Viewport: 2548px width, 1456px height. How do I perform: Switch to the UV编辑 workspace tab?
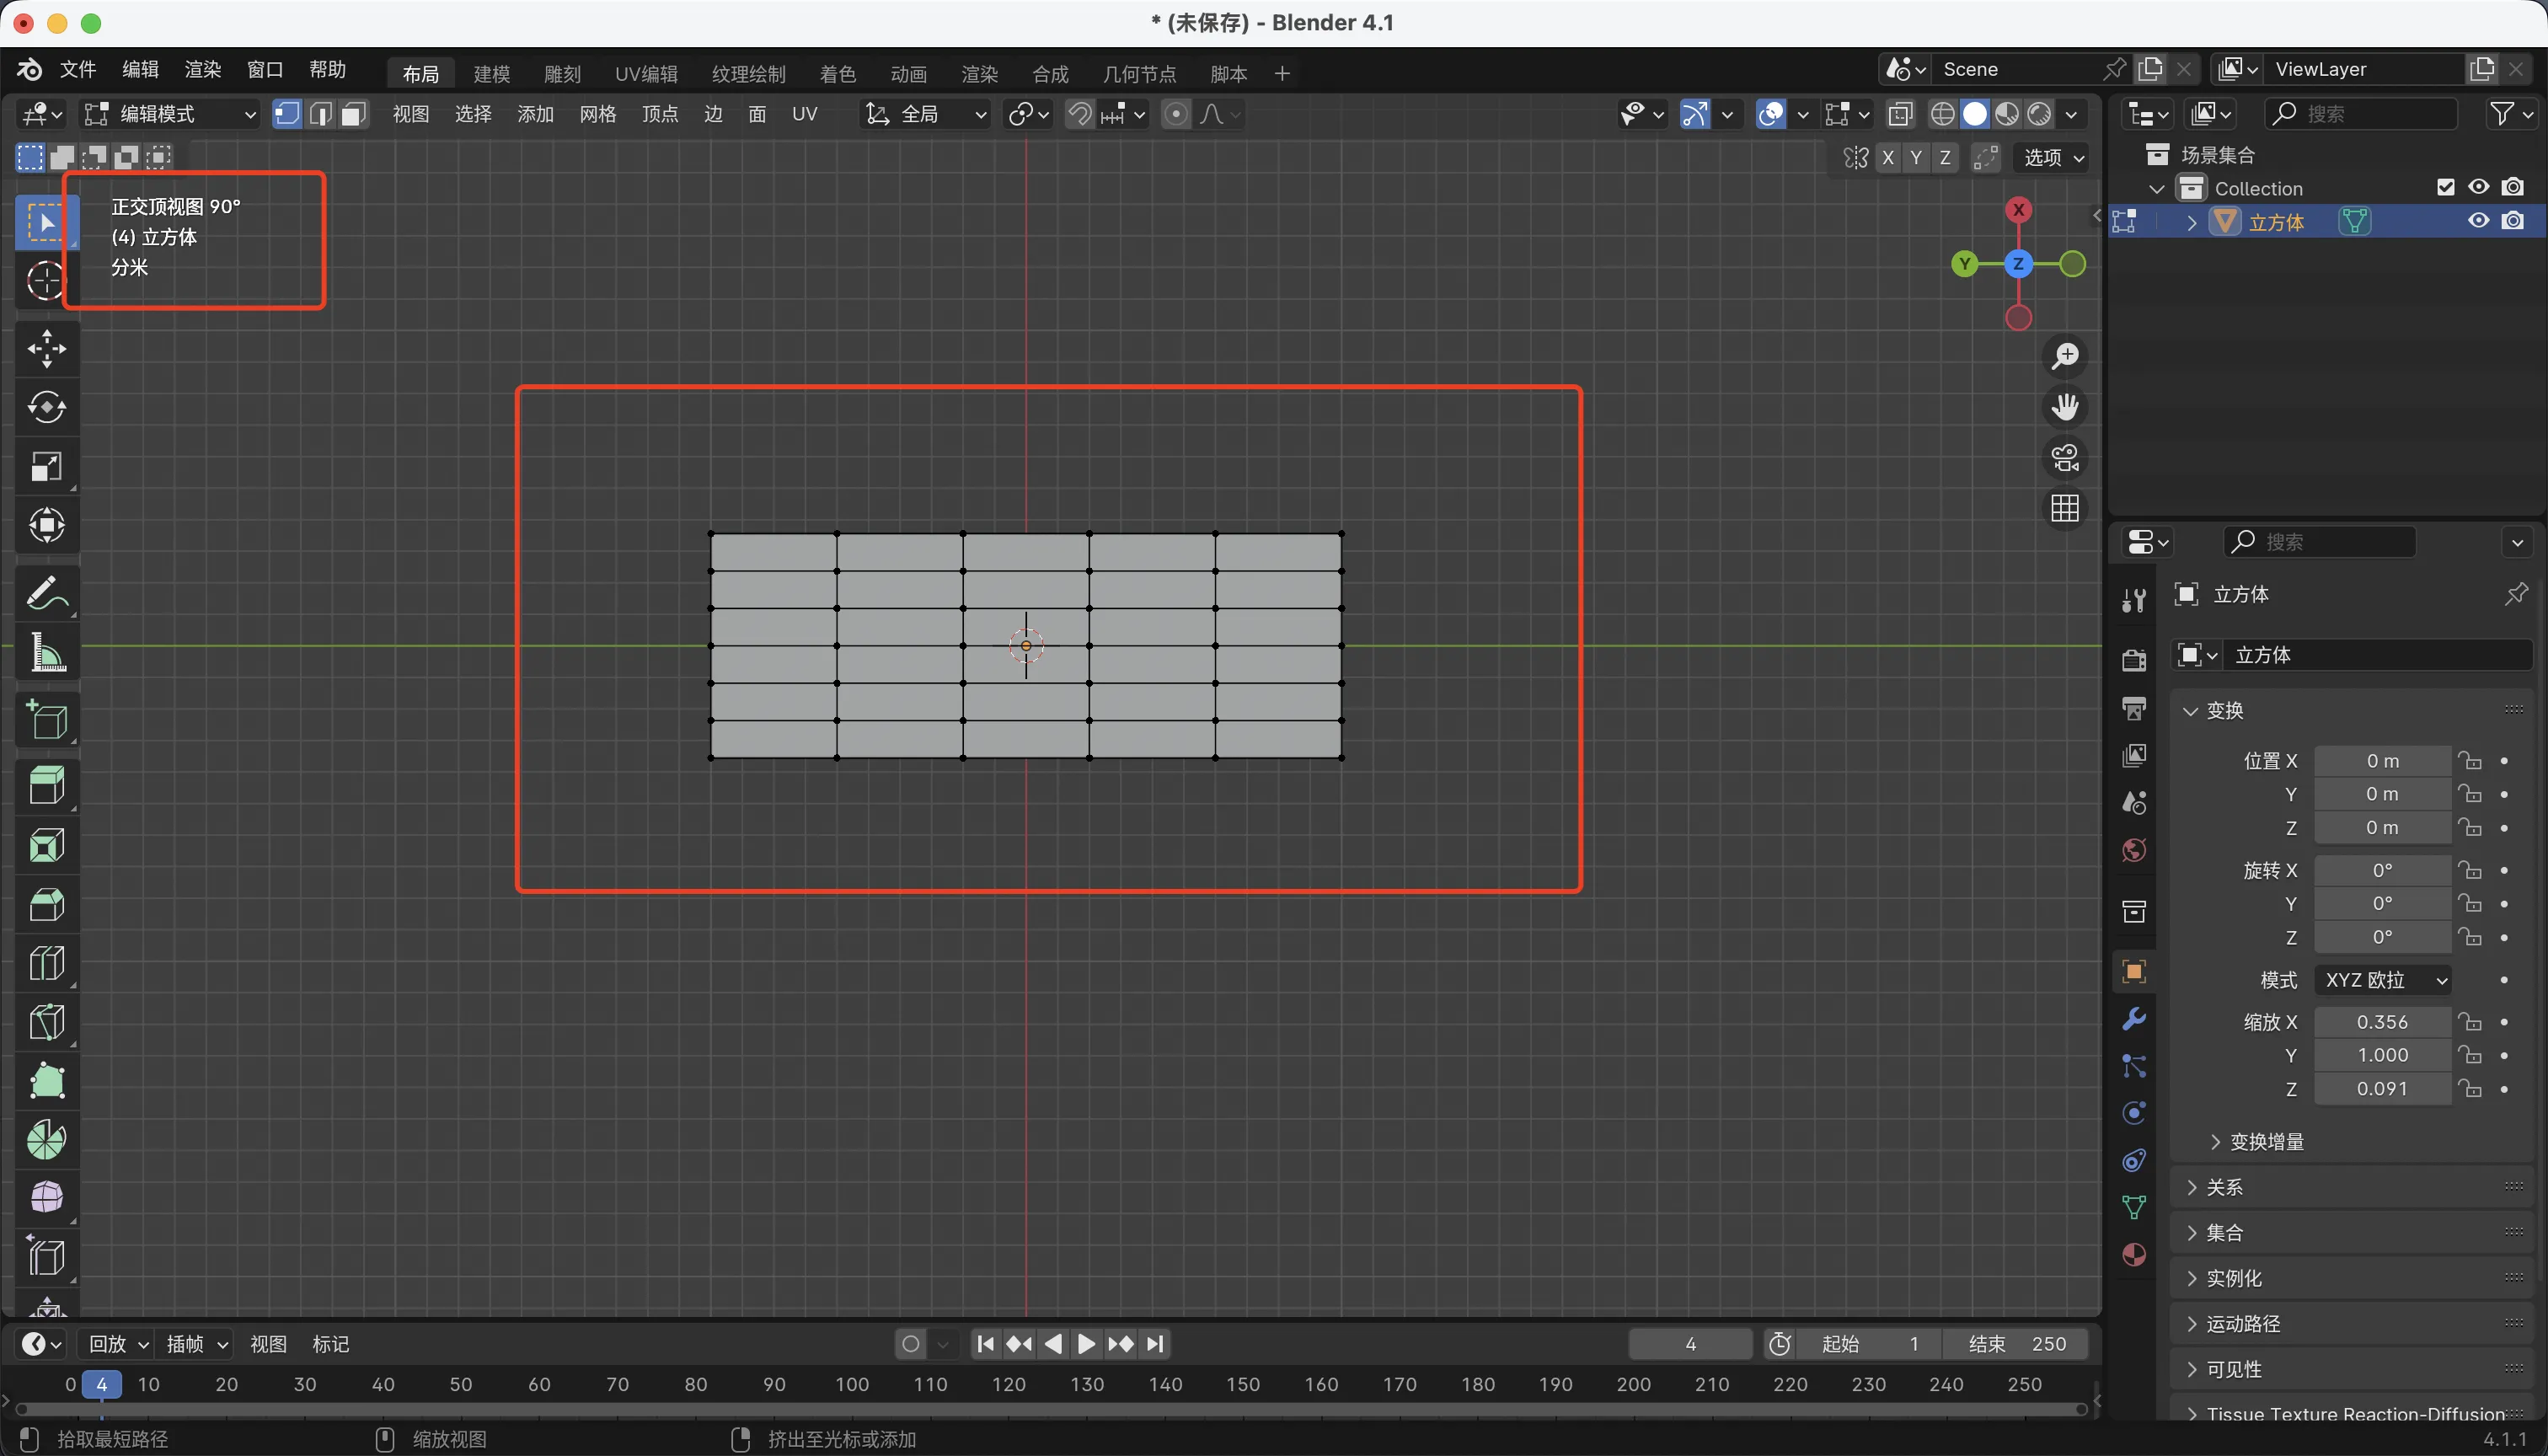click(646, 74)
